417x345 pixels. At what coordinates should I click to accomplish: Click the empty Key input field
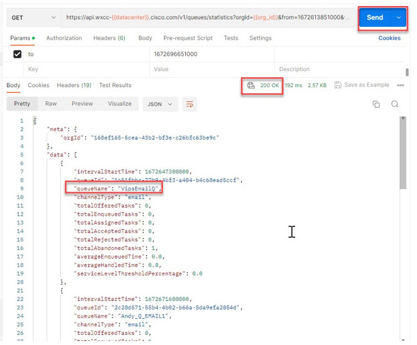click(x=87, y=69)
